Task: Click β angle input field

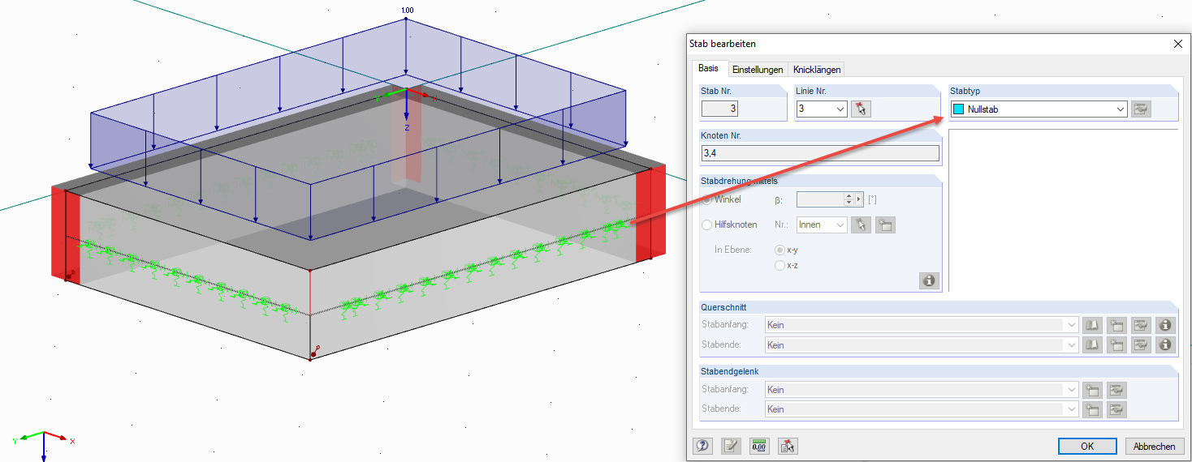Action: (821, 199)
